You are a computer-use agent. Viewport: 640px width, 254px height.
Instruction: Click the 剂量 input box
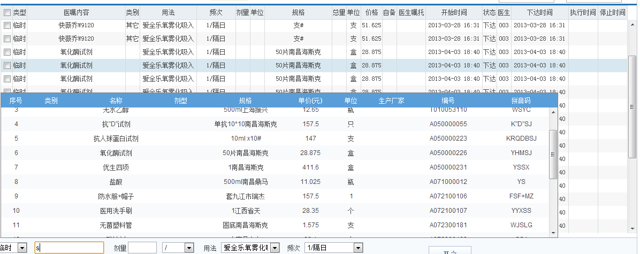point(142,248)
